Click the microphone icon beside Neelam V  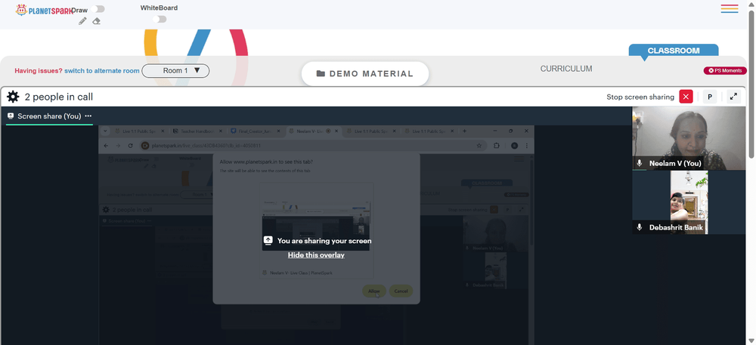(640, 163)
